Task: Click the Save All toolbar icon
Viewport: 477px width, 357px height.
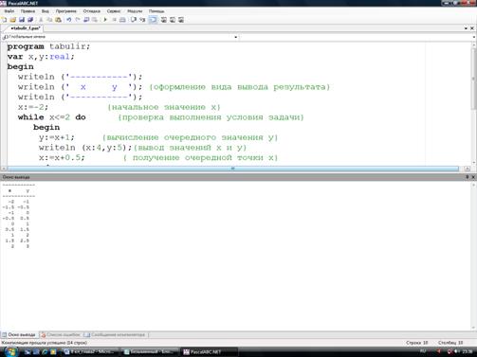Action: pyautogui.click(x=30, y=20)
